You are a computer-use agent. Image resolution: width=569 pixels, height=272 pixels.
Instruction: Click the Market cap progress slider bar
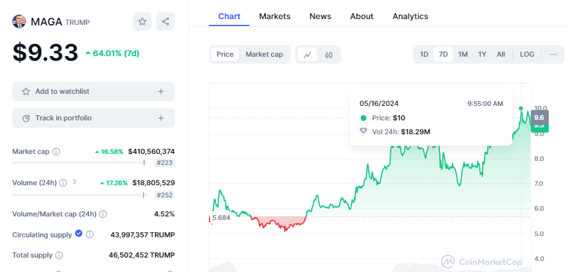pyautogui.click(x=79, y=163)
